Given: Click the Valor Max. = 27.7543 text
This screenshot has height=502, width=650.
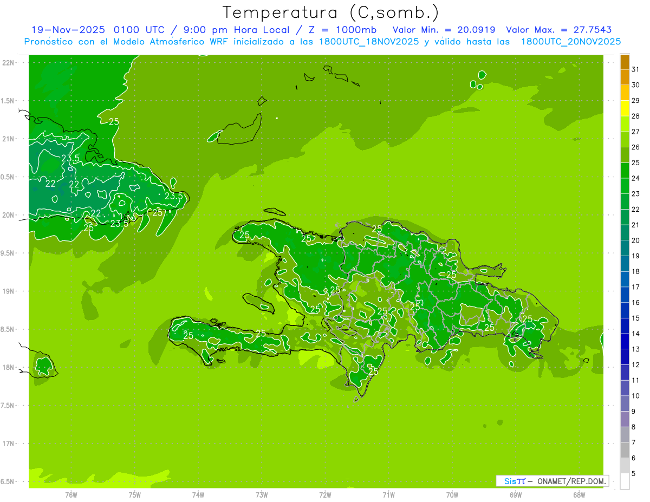Looking at the screenshot, I should point(558,30).
